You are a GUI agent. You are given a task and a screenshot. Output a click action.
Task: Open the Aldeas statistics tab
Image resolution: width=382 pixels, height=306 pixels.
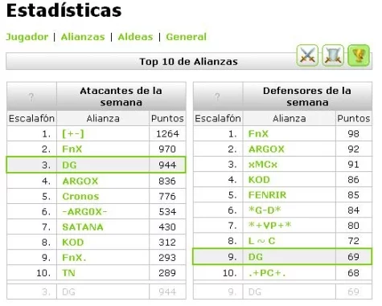pyautogui.click(x=135, y=37)
